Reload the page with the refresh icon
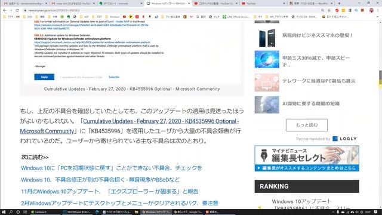 point(17,11)
